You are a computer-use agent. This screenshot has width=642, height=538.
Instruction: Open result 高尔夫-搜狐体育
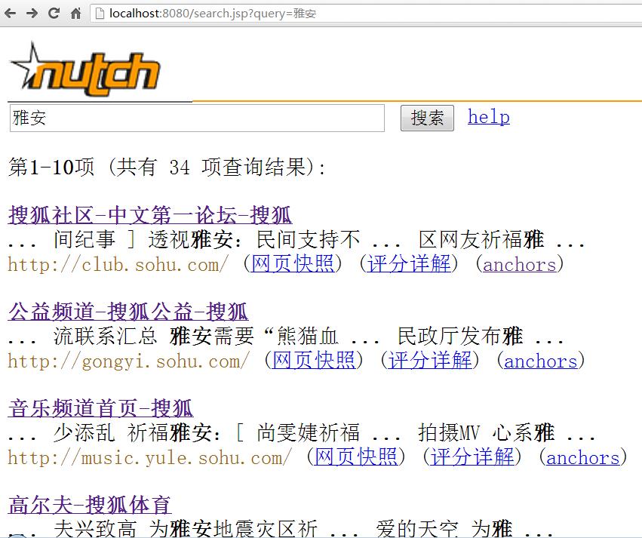click(90, 505)
